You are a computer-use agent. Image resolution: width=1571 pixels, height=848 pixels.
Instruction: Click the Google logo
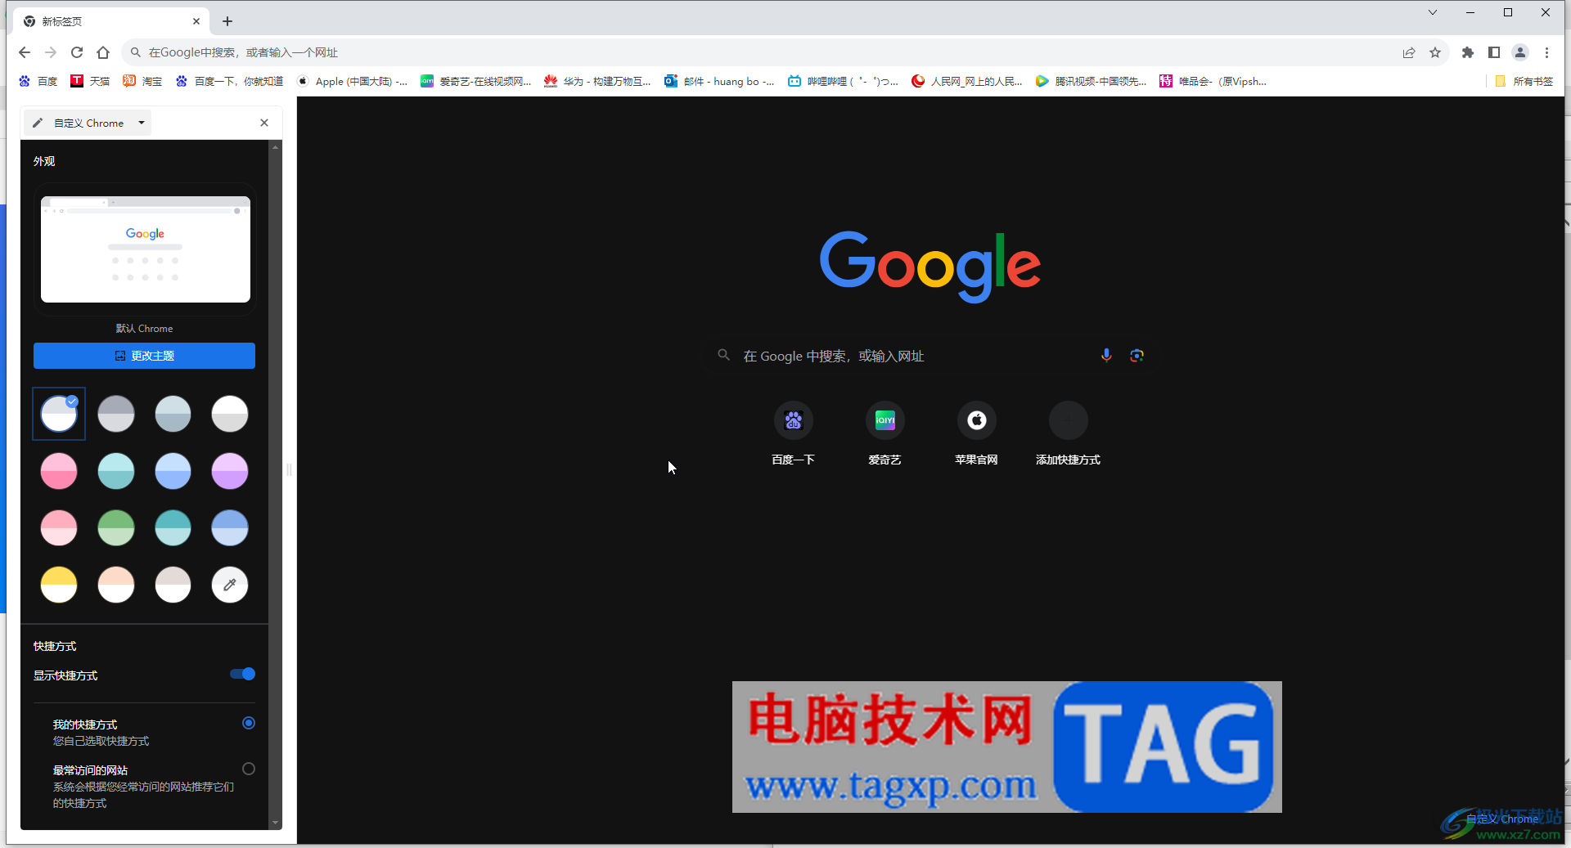[x=930, y=267]
